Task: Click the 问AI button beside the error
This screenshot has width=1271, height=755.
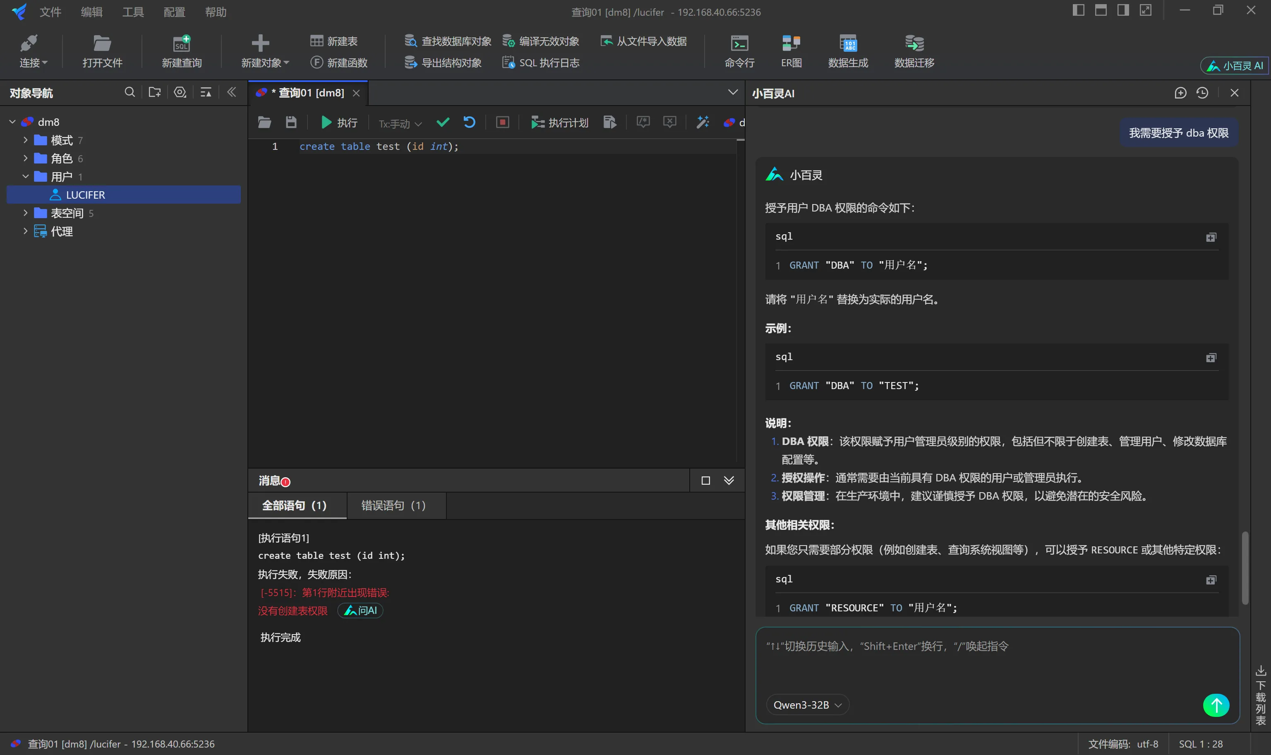Action: coord(360,611)
